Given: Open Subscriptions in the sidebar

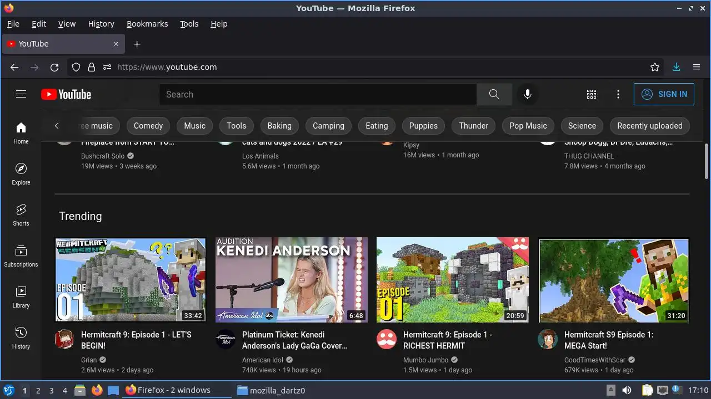Looking at the screenshot, I should (21, 256).
